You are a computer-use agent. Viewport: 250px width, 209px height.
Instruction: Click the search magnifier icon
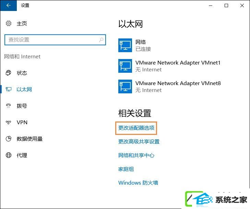coord(101,39)
